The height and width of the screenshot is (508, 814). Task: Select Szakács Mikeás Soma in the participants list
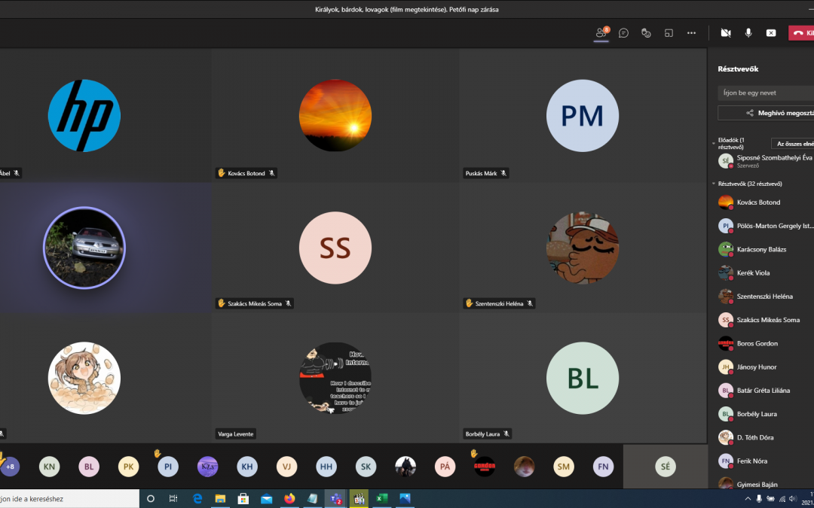764,320
